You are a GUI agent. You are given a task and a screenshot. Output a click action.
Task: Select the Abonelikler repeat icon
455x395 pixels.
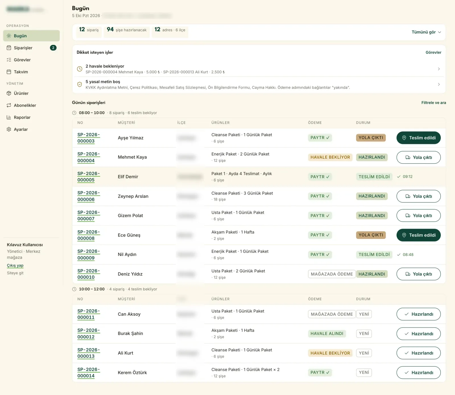(9, 105)
